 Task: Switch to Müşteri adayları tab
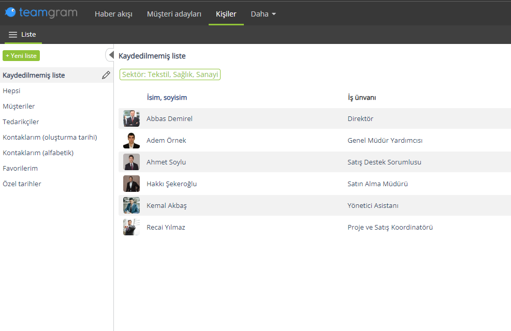tap(174, 14)
